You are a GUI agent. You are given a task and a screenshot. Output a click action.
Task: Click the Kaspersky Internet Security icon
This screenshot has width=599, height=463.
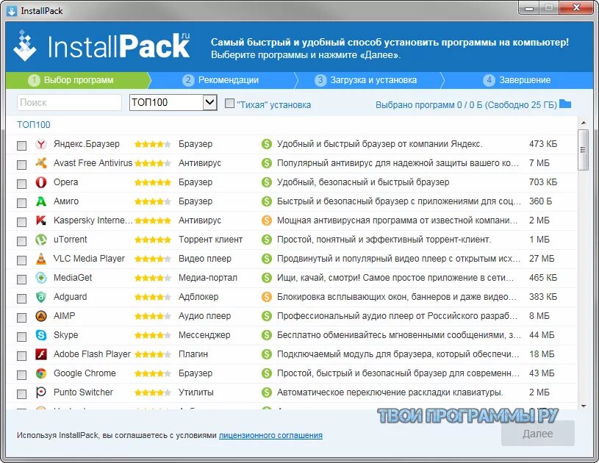coord(41,220)
